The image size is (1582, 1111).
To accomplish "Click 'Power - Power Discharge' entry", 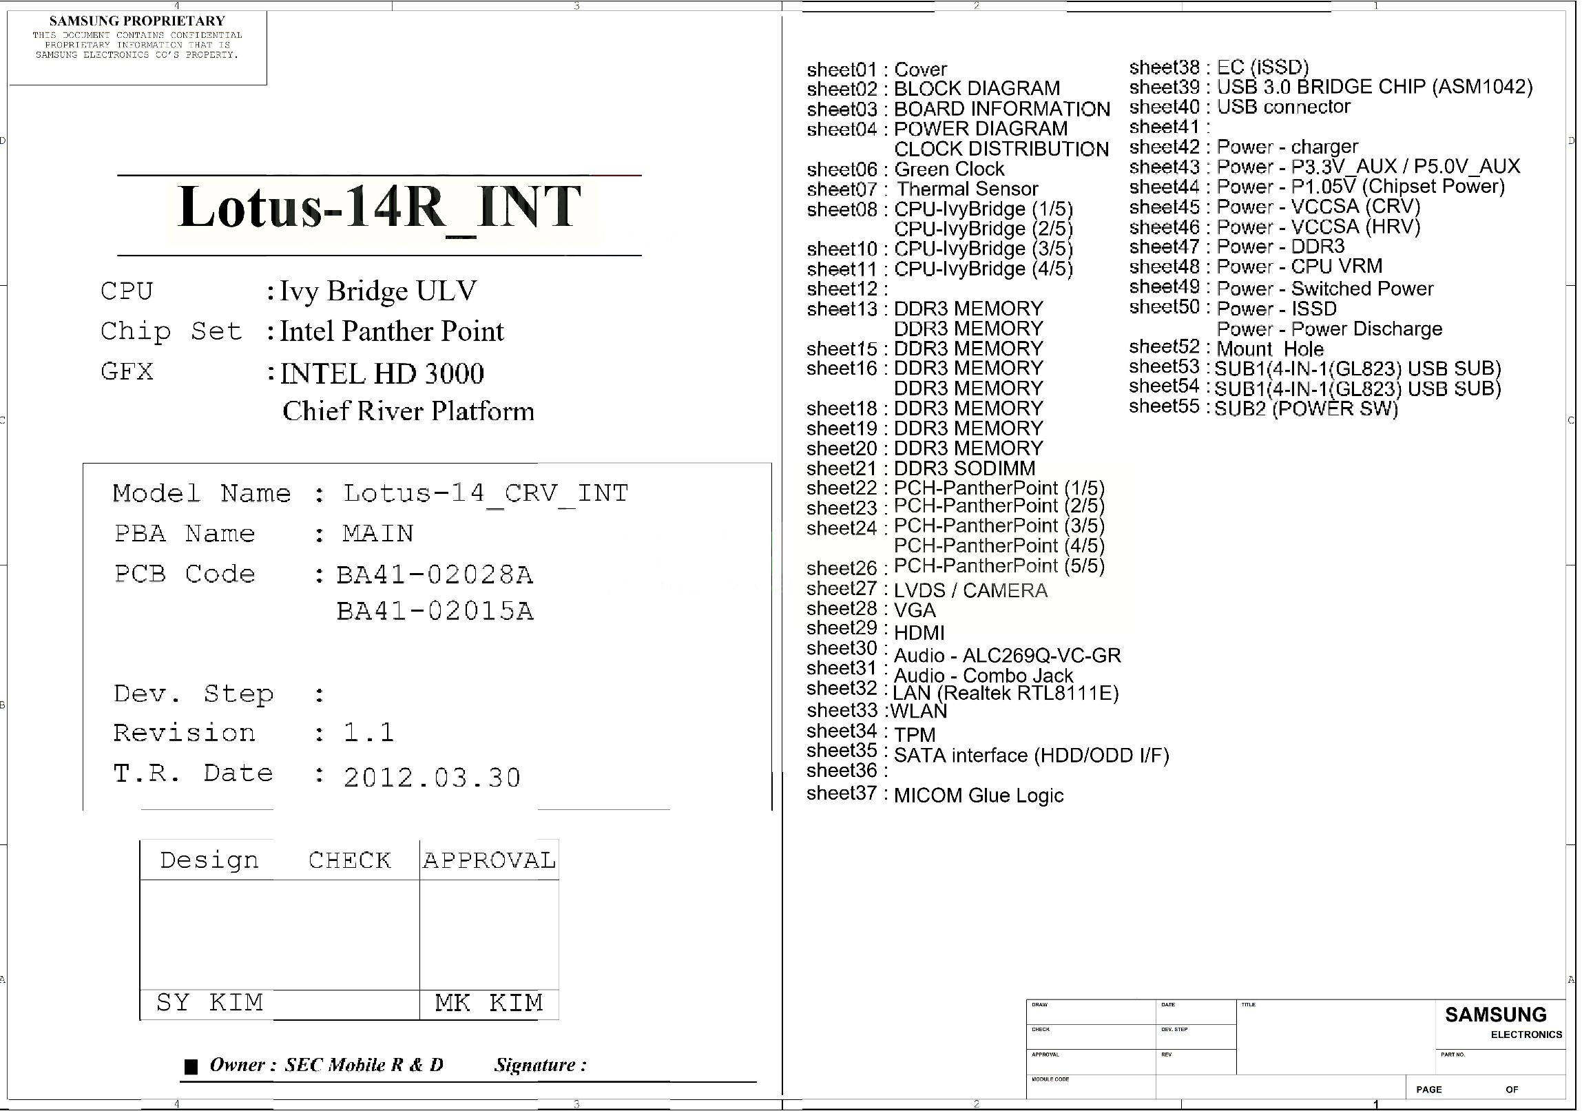I will (x=1330, y=329).
